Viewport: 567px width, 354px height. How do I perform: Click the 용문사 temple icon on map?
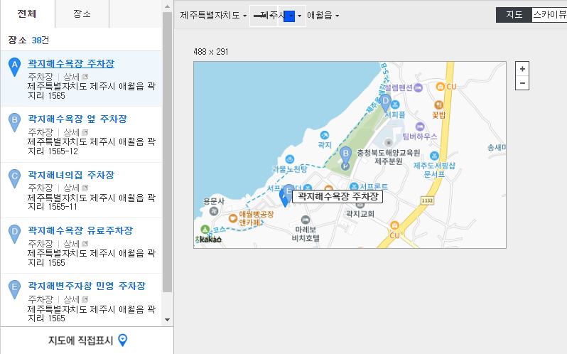[214, 211]
